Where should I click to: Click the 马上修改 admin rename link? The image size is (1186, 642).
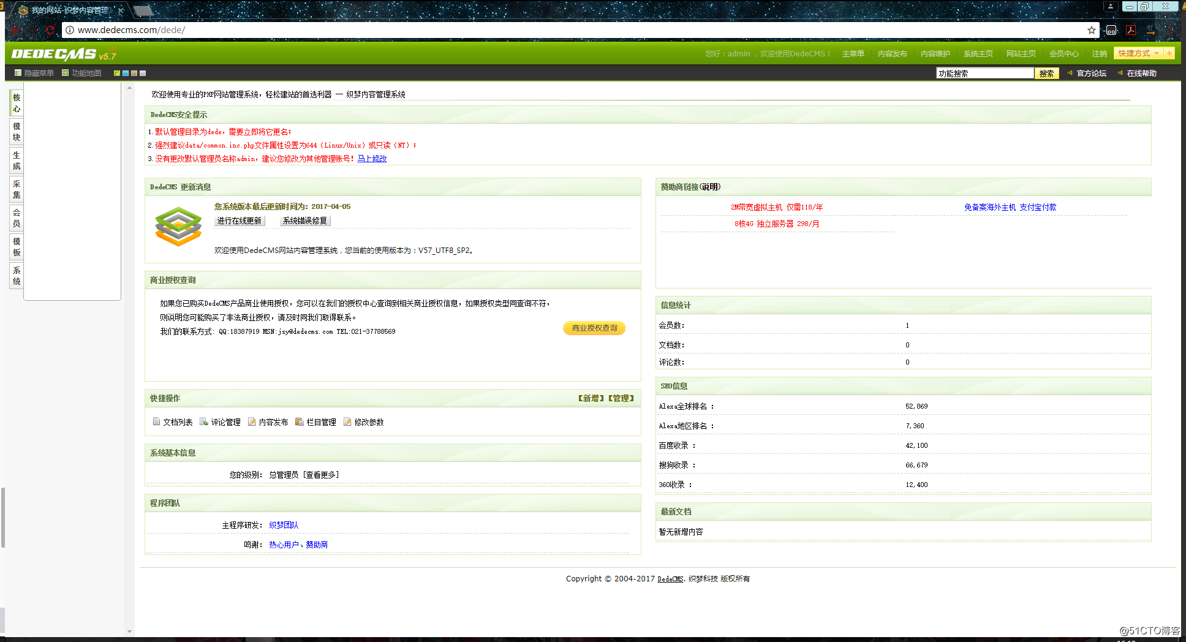372,159
